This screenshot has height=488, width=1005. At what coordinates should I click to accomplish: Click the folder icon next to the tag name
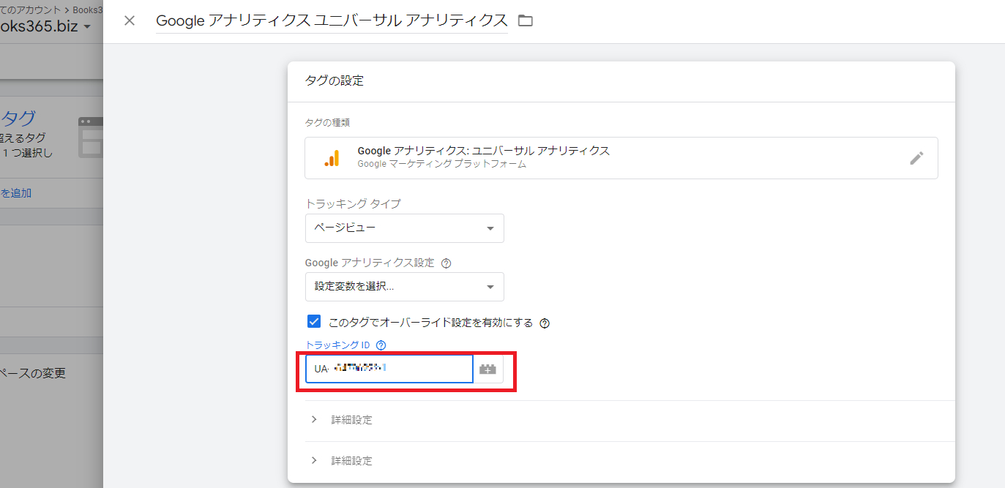(526, 21)
